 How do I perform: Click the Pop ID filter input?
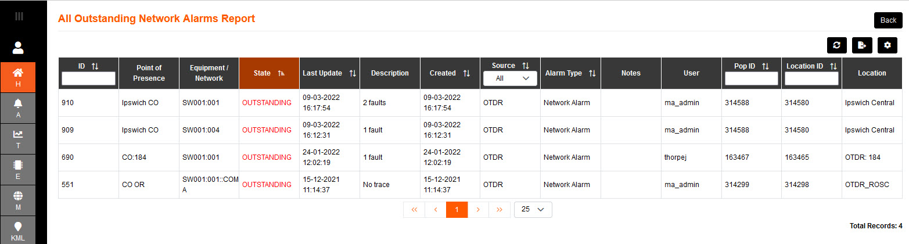click(x=751, y=78)
